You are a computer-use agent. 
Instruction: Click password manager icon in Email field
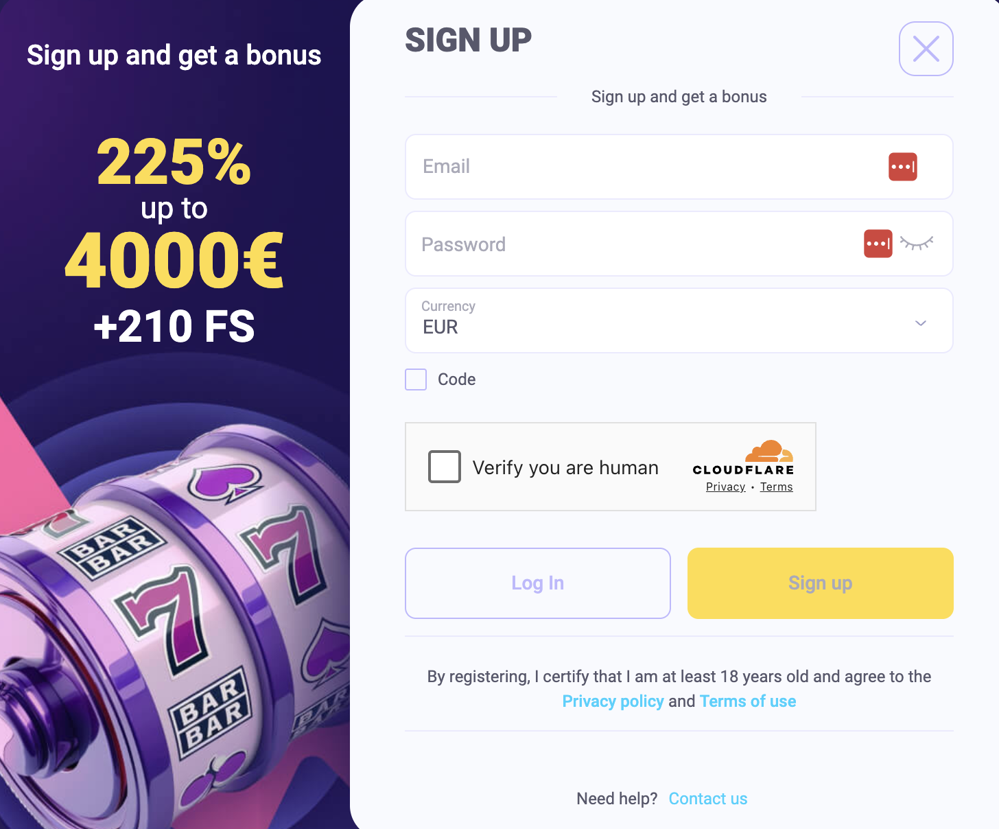click(x=902, y=167)
